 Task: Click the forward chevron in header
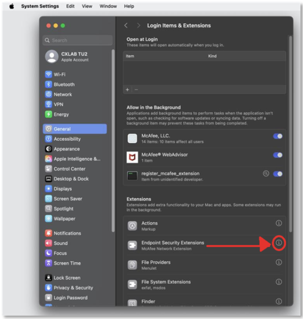pos(138,25)
